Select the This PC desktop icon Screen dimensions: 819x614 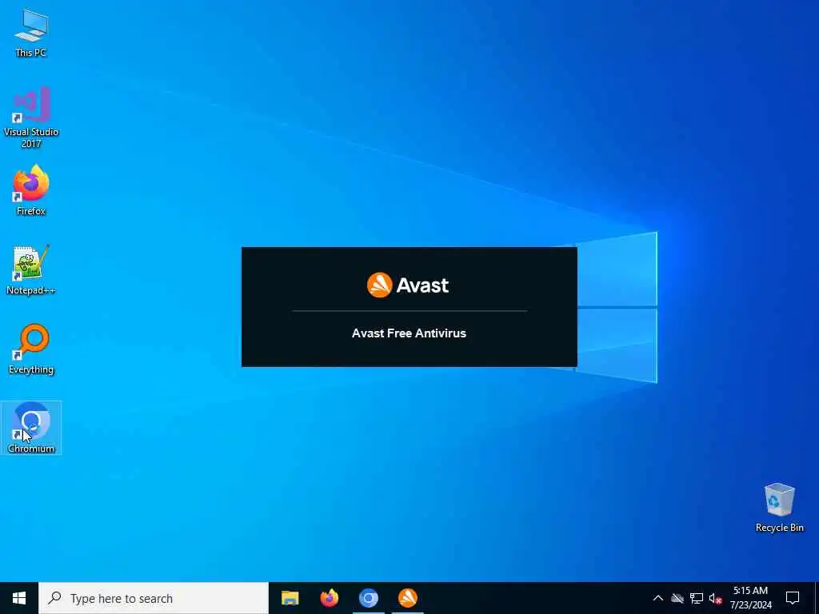31,33
